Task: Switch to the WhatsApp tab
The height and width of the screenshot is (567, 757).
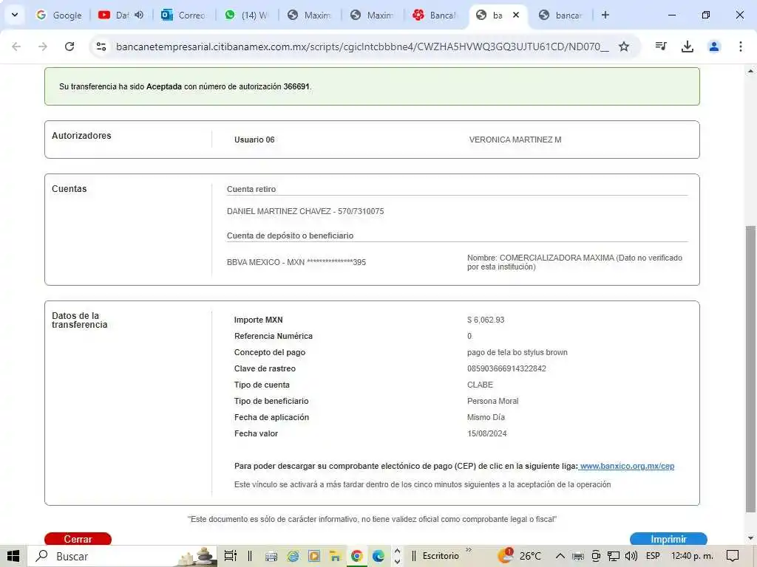Action: [248, 15]
